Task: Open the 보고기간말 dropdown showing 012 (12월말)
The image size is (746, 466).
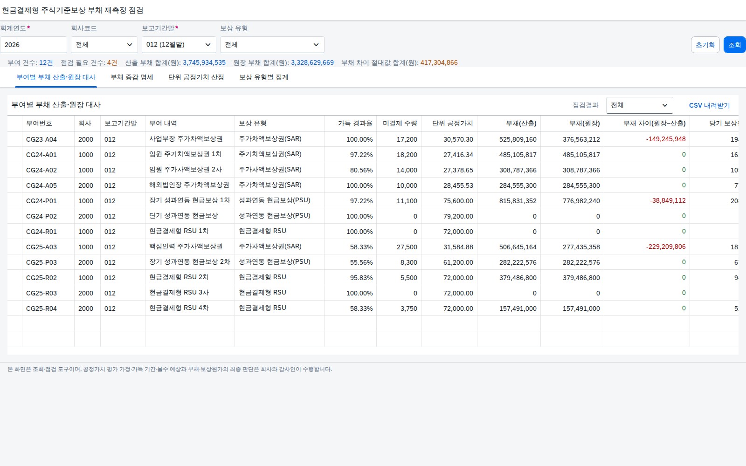Action: pos(179,45)
